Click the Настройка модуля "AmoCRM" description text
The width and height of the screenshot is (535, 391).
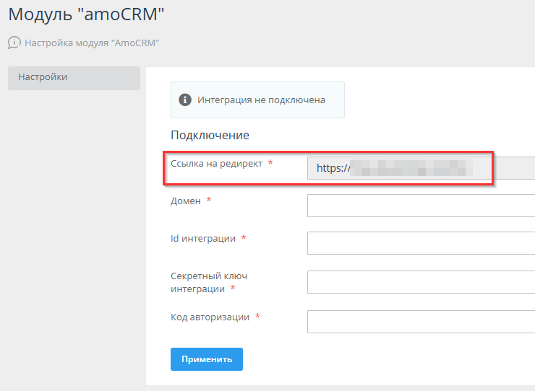click(x=92, y=43)
